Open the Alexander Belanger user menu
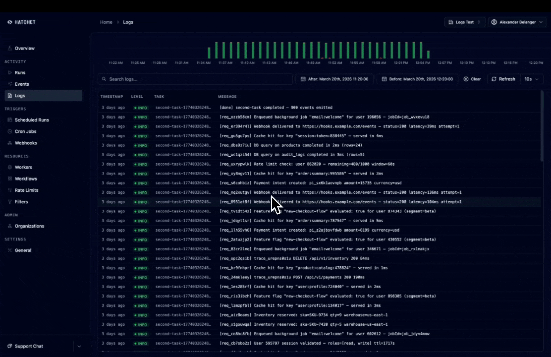 (517, 22)
